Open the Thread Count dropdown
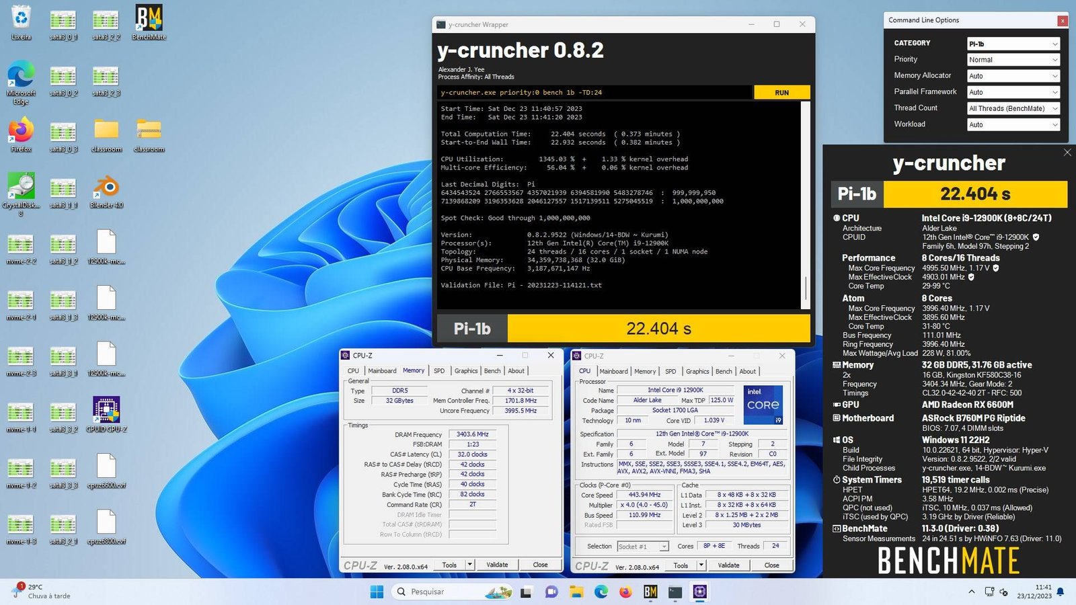Screen dimensions: 1076x605 point(1013,108)
